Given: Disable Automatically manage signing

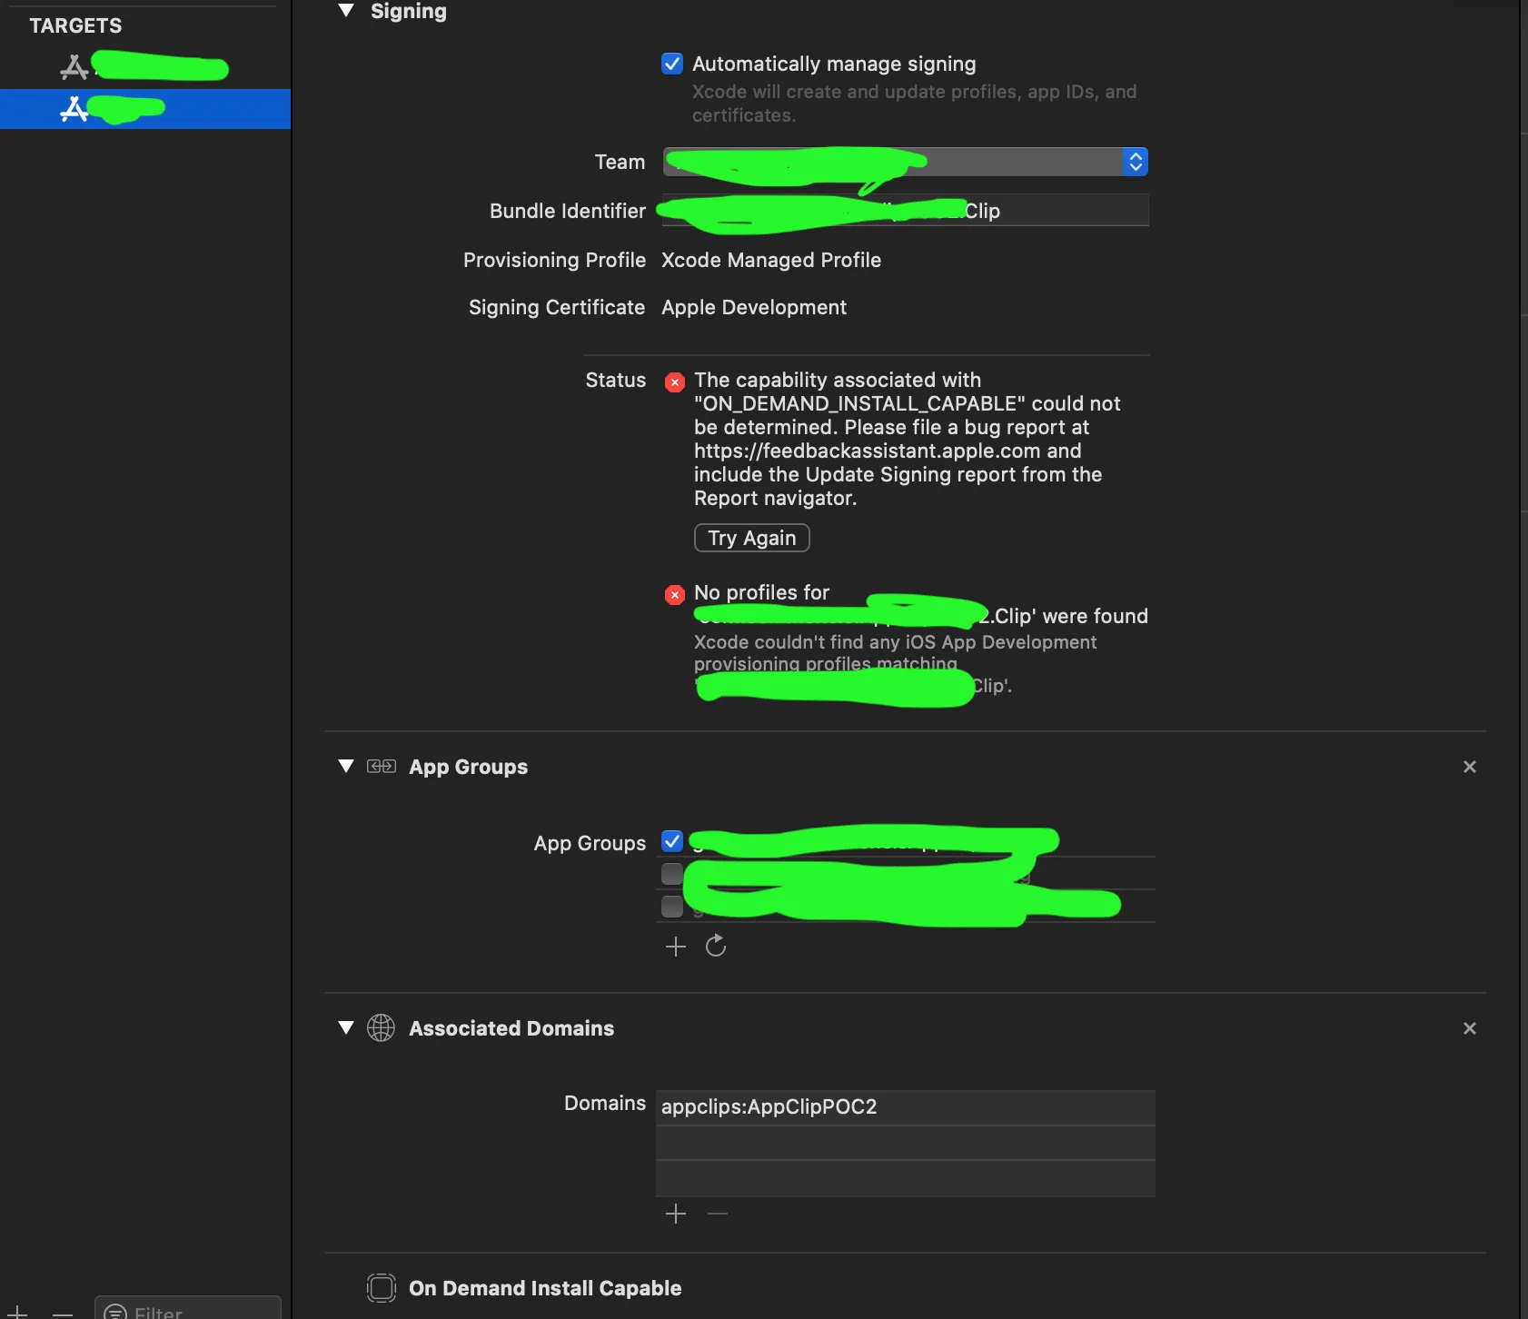Looking at the screenshot, I should point(672,64).
